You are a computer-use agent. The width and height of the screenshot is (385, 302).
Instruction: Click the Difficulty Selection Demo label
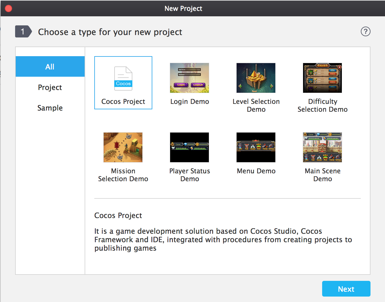click(322, 105)
